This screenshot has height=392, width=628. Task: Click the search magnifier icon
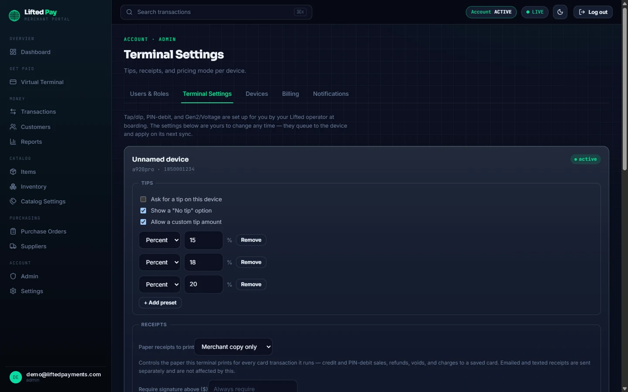[129, 12]
